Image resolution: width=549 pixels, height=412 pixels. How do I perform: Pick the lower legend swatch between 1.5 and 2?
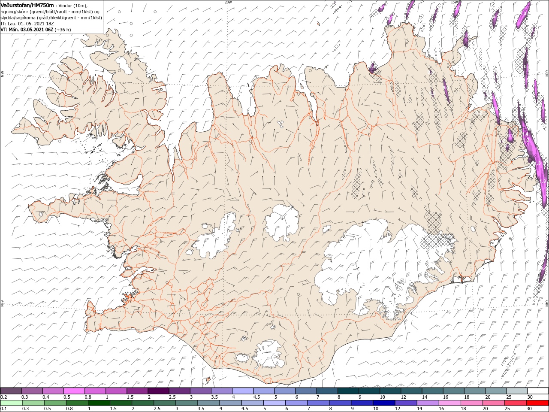(121, 403)
